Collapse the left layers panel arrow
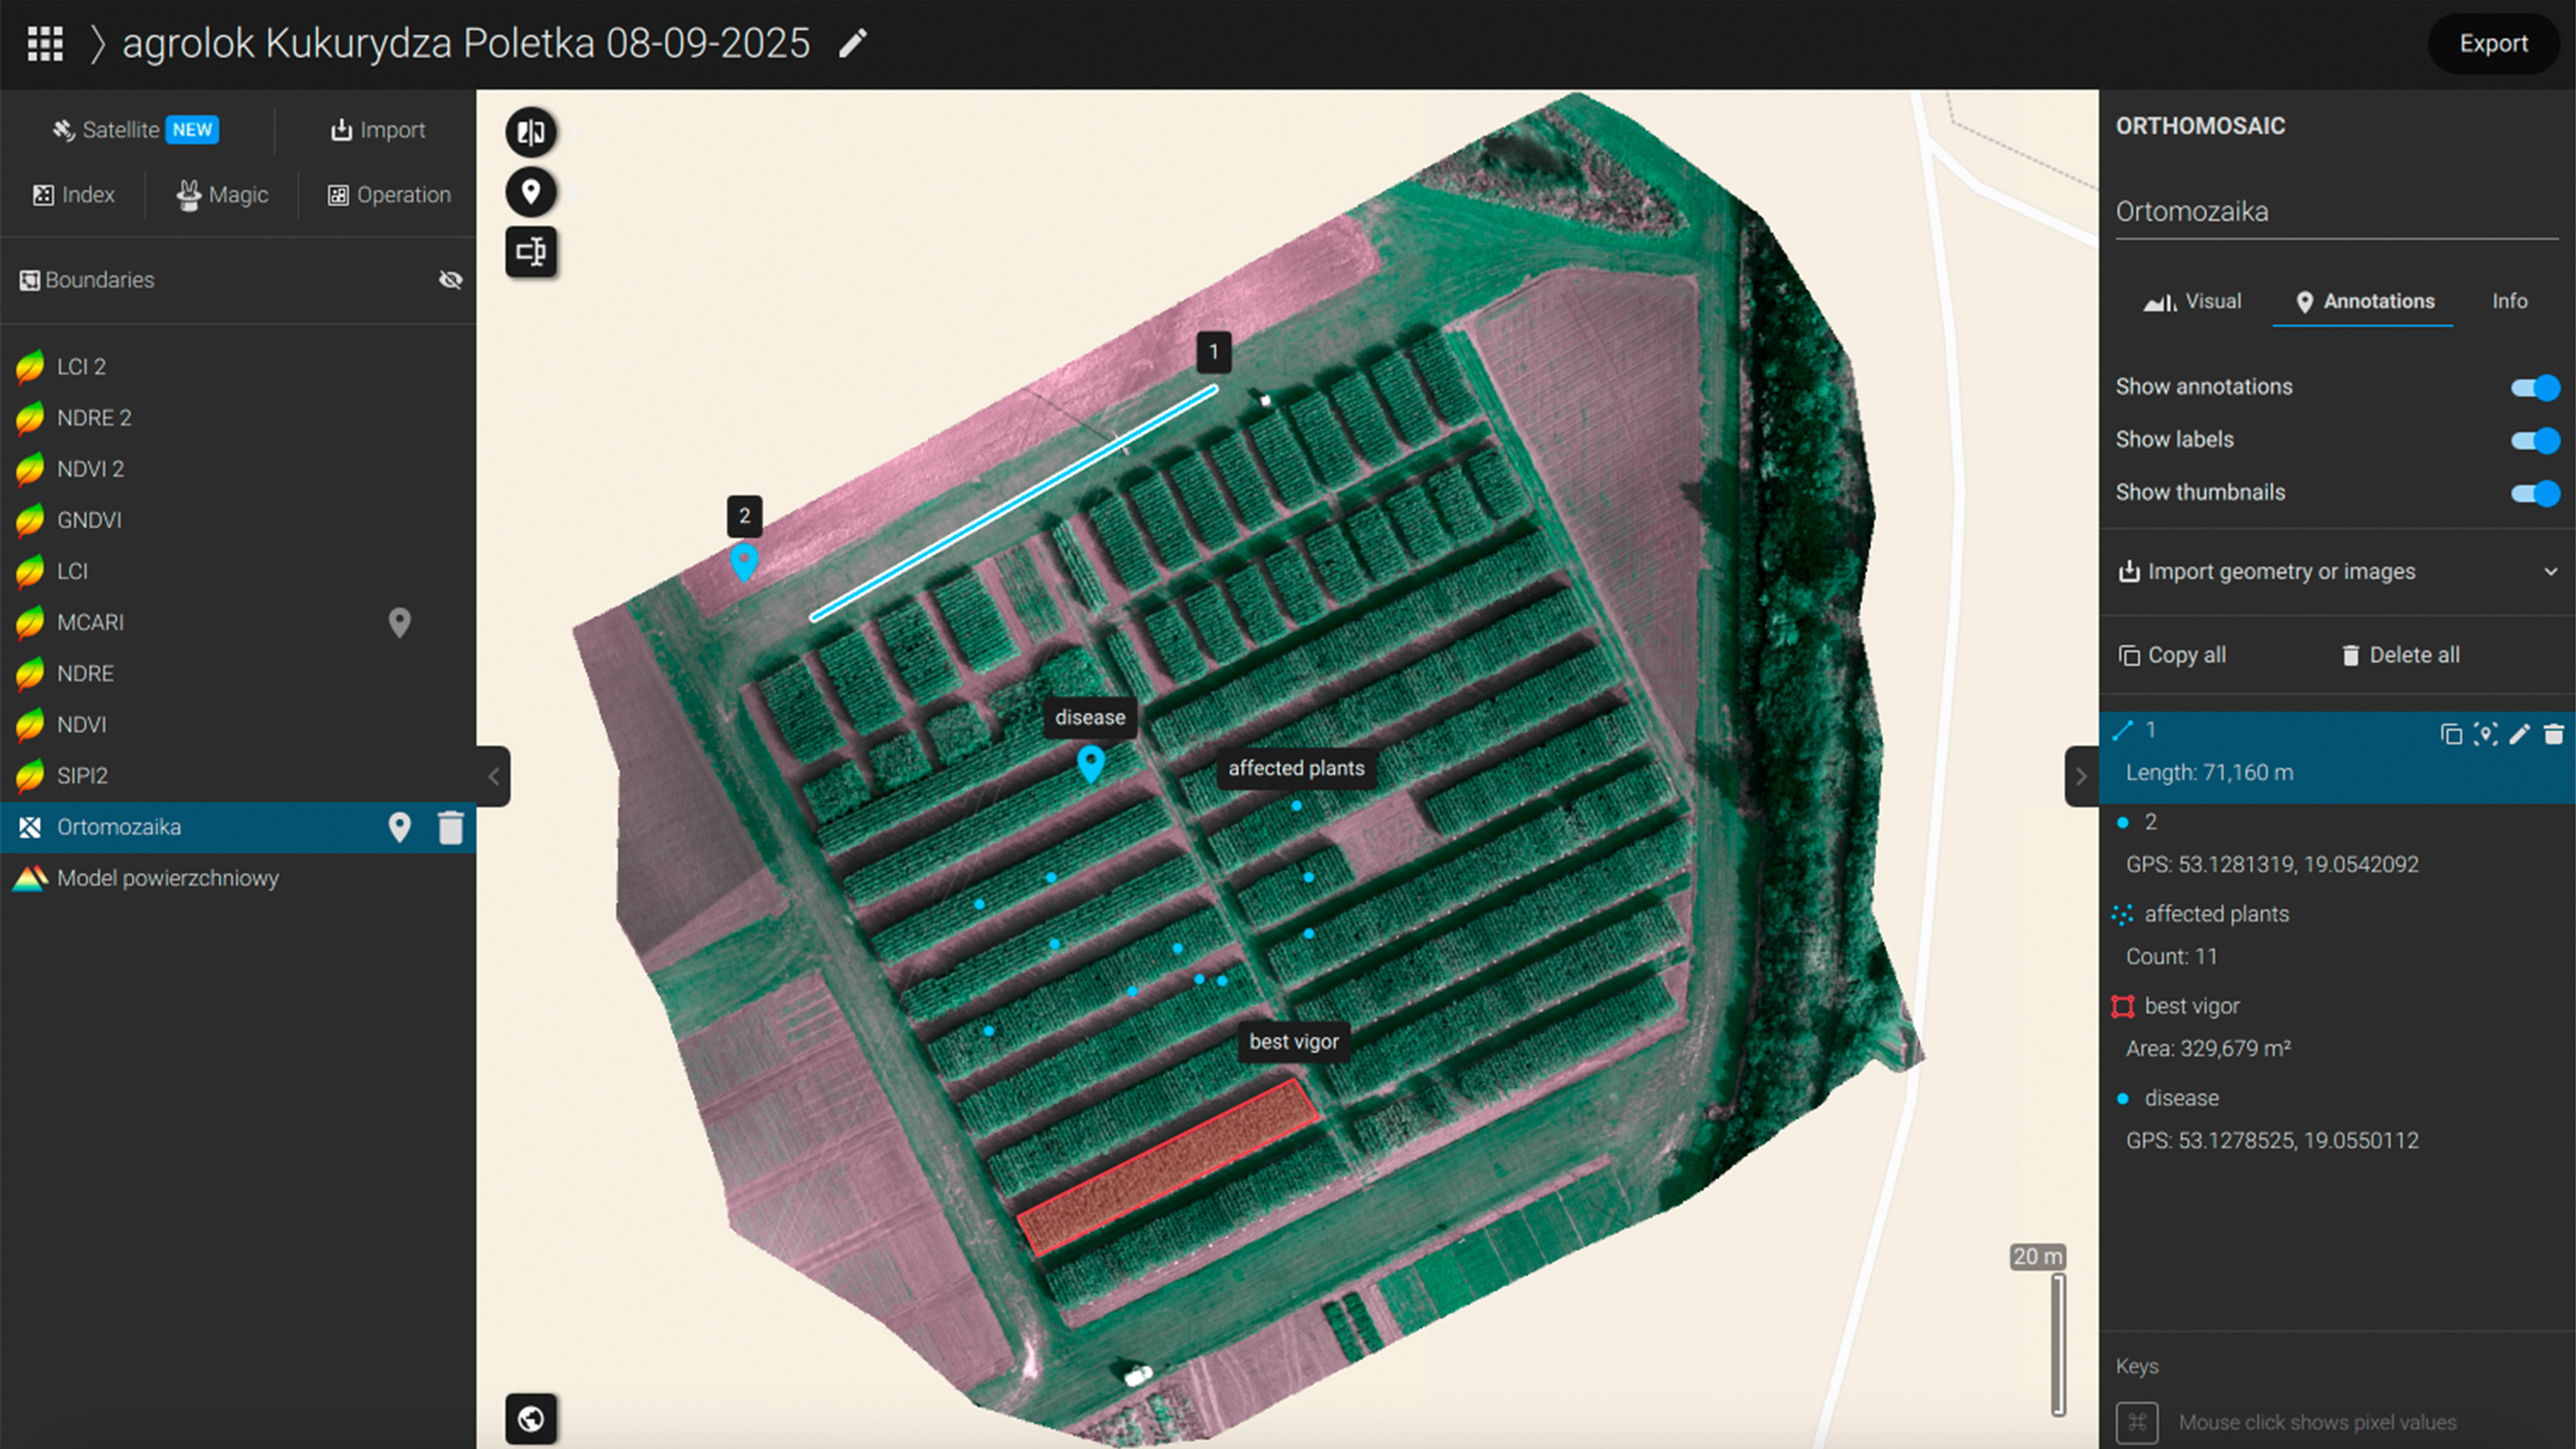This screenshot has width=2576, height=1449. pyautogui.click(x=493, y=776)
